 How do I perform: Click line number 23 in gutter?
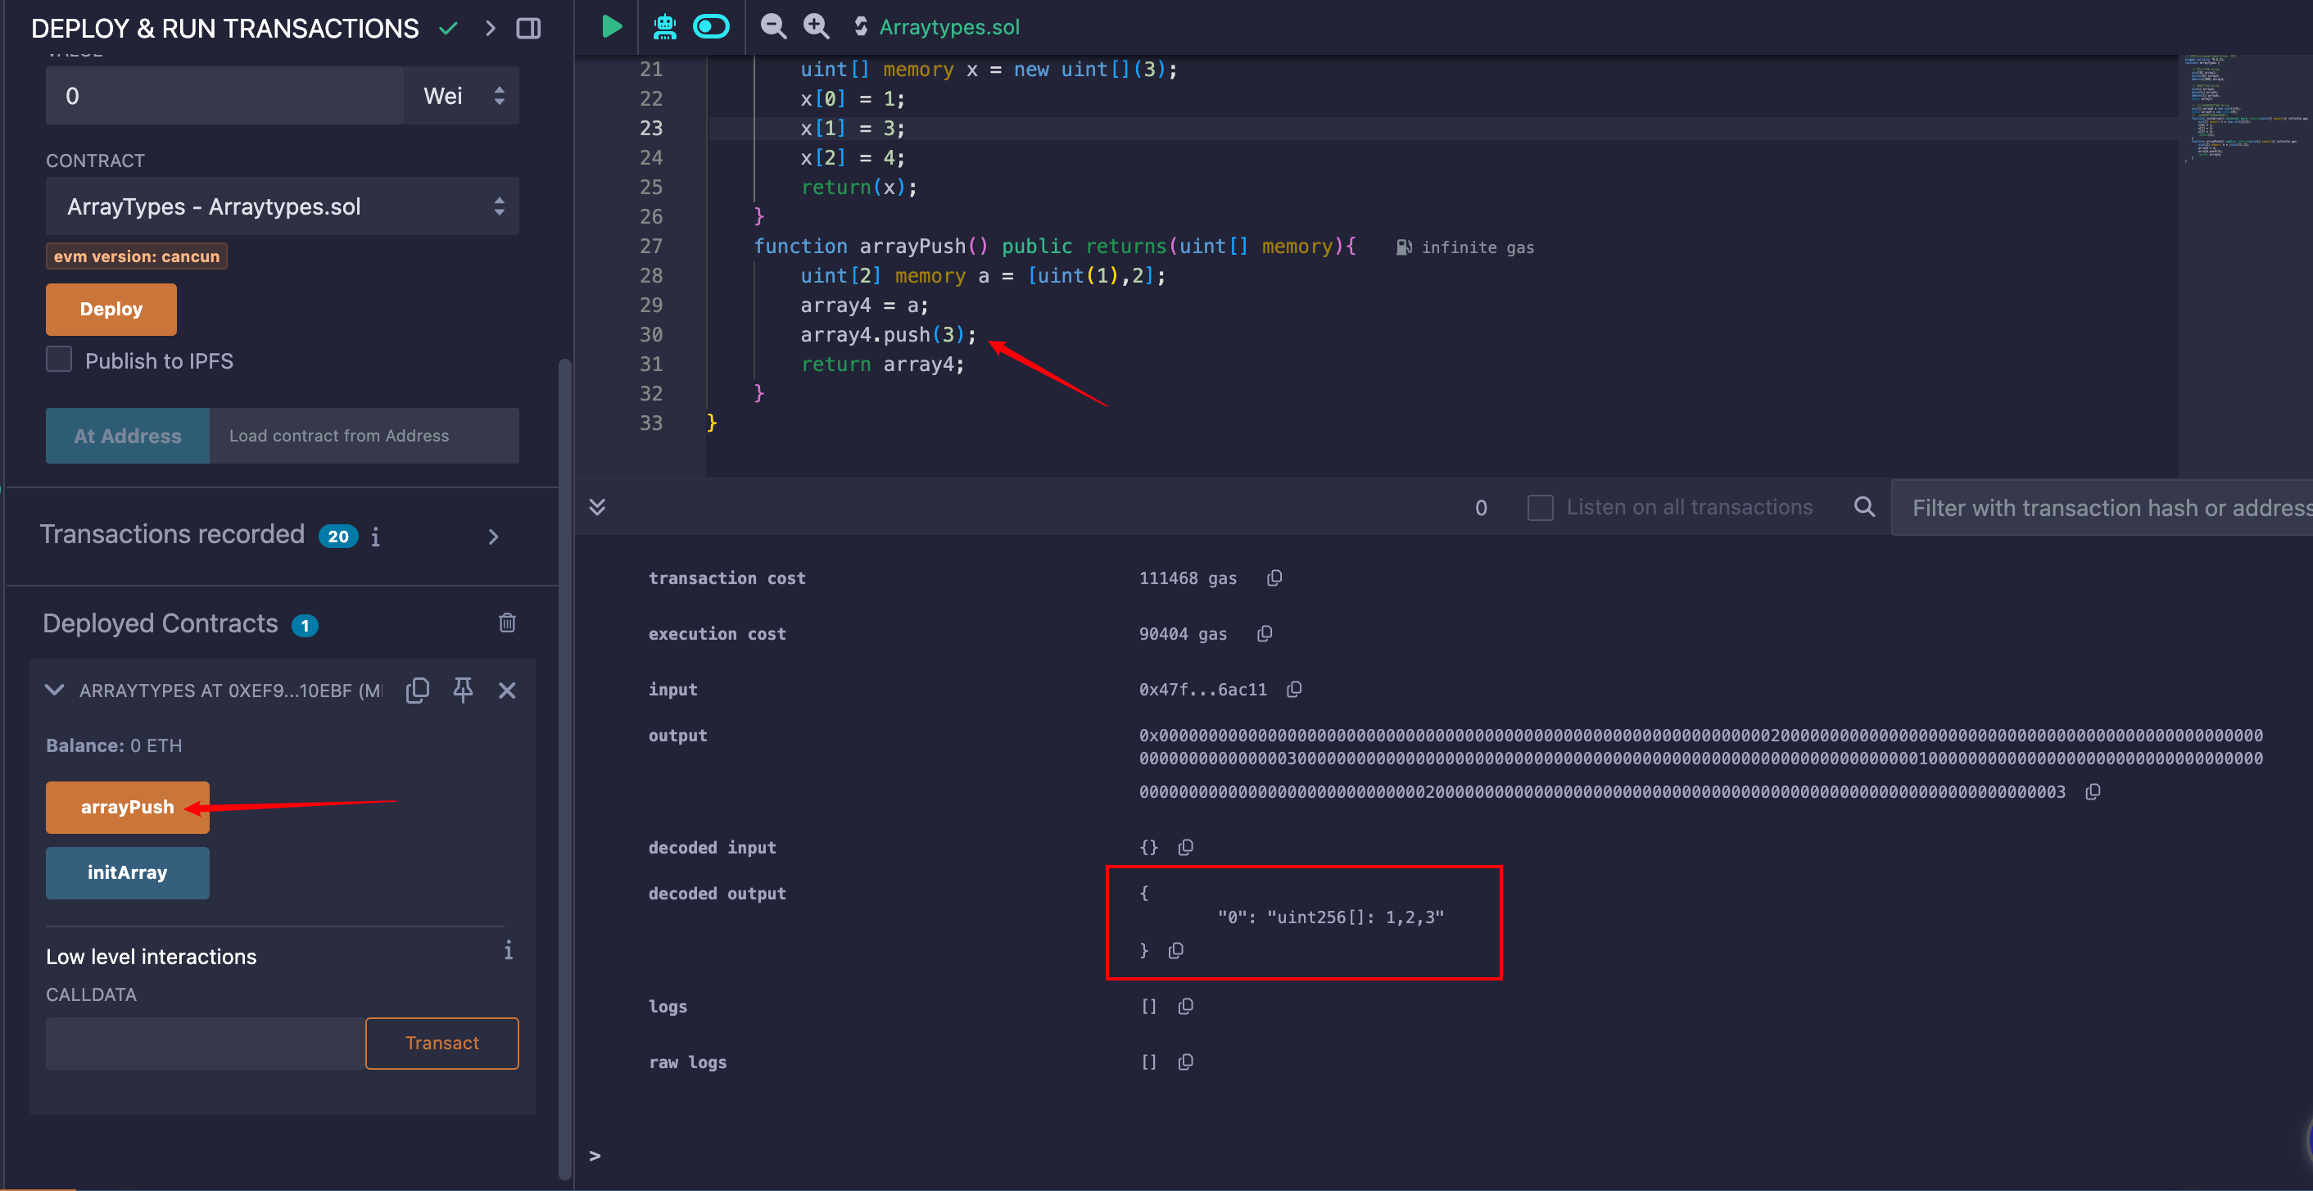click(651, 128)
